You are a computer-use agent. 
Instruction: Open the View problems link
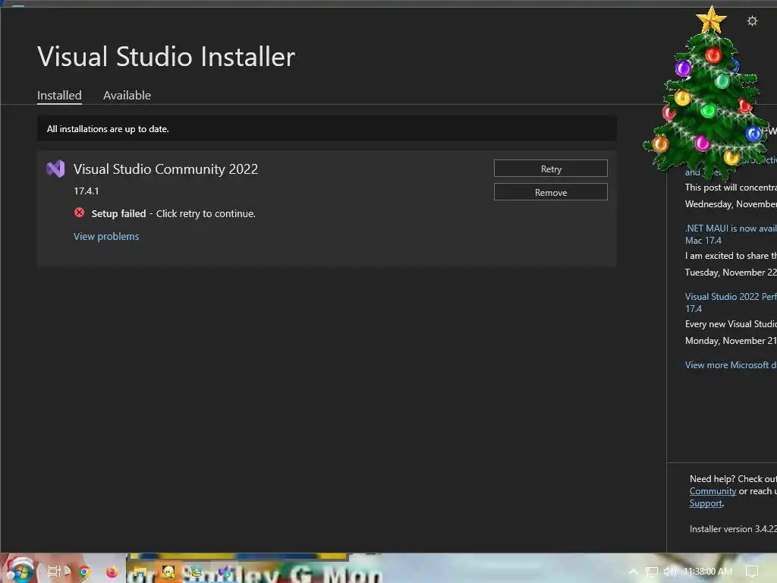106,237
